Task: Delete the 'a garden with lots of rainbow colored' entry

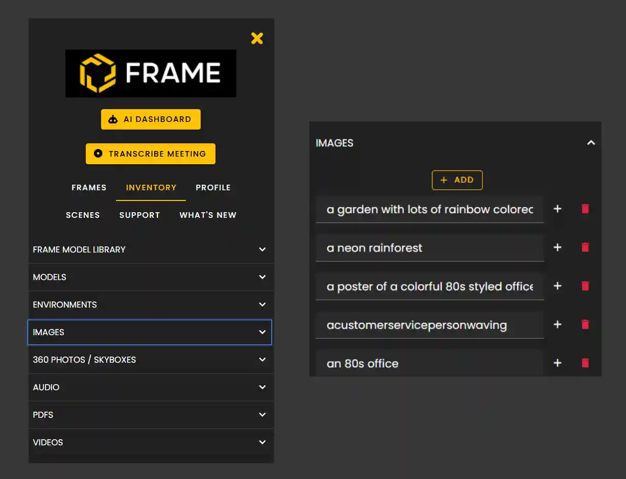Action: tap(585, 209)
